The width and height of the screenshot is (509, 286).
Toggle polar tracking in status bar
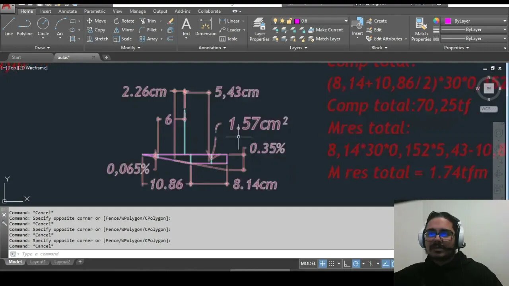point(356,263)
